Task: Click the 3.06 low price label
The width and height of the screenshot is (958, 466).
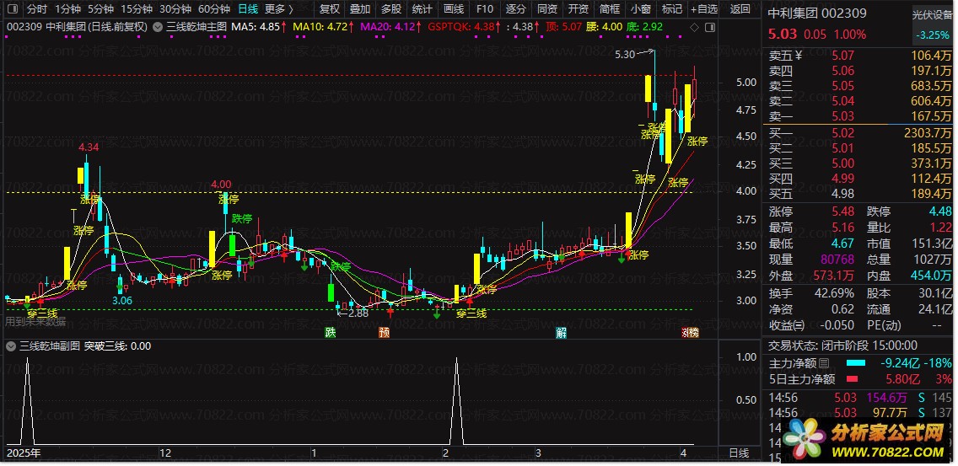Action: [x=122, y=301]
